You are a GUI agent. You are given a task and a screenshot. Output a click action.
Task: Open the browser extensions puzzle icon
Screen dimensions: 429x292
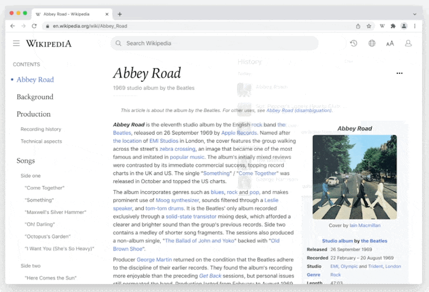(x=393, y=26)
